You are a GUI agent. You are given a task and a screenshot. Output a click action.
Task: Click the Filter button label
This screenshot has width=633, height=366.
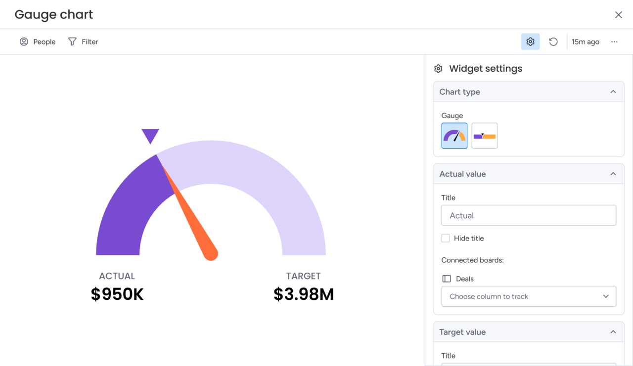pos(90,42)
